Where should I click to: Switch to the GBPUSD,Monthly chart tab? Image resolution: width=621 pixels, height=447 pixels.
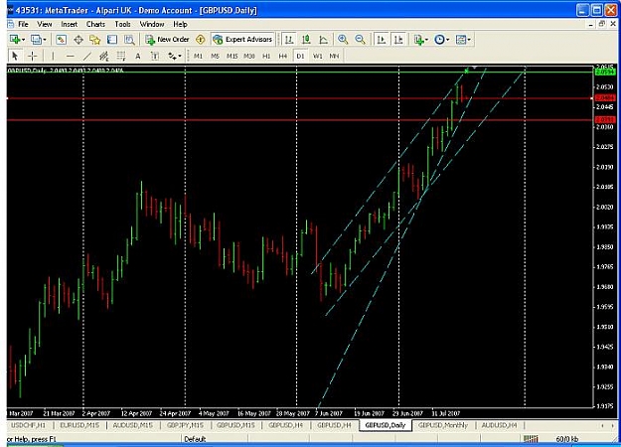coord(443,425)
